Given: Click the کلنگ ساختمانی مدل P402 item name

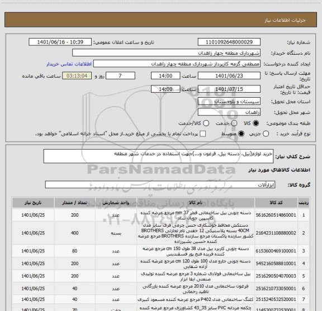Looking at the screenshot, I should pyautogui.click(x=196, y=299).
